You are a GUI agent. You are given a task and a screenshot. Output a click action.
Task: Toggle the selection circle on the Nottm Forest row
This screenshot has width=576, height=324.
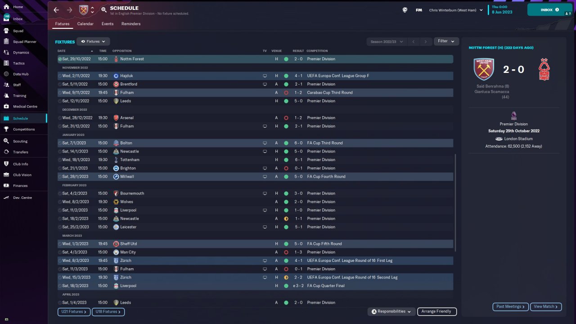click(x=60, y=59)
